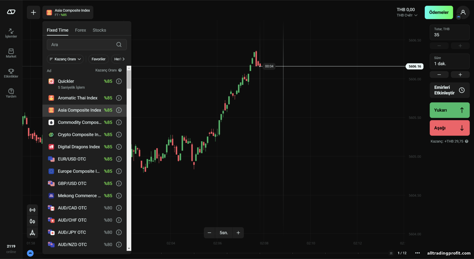The height and width of the screenshot is (259, 474).
Task: Show info for Aromatic Thai Index
Action: point(119,98)
